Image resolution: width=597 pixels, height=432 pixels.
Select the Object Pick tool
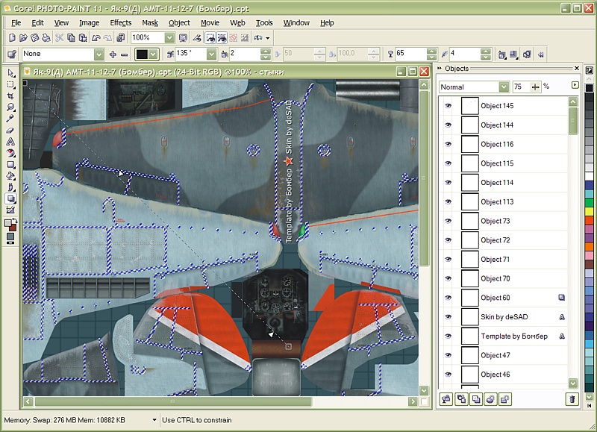(10, 72)
